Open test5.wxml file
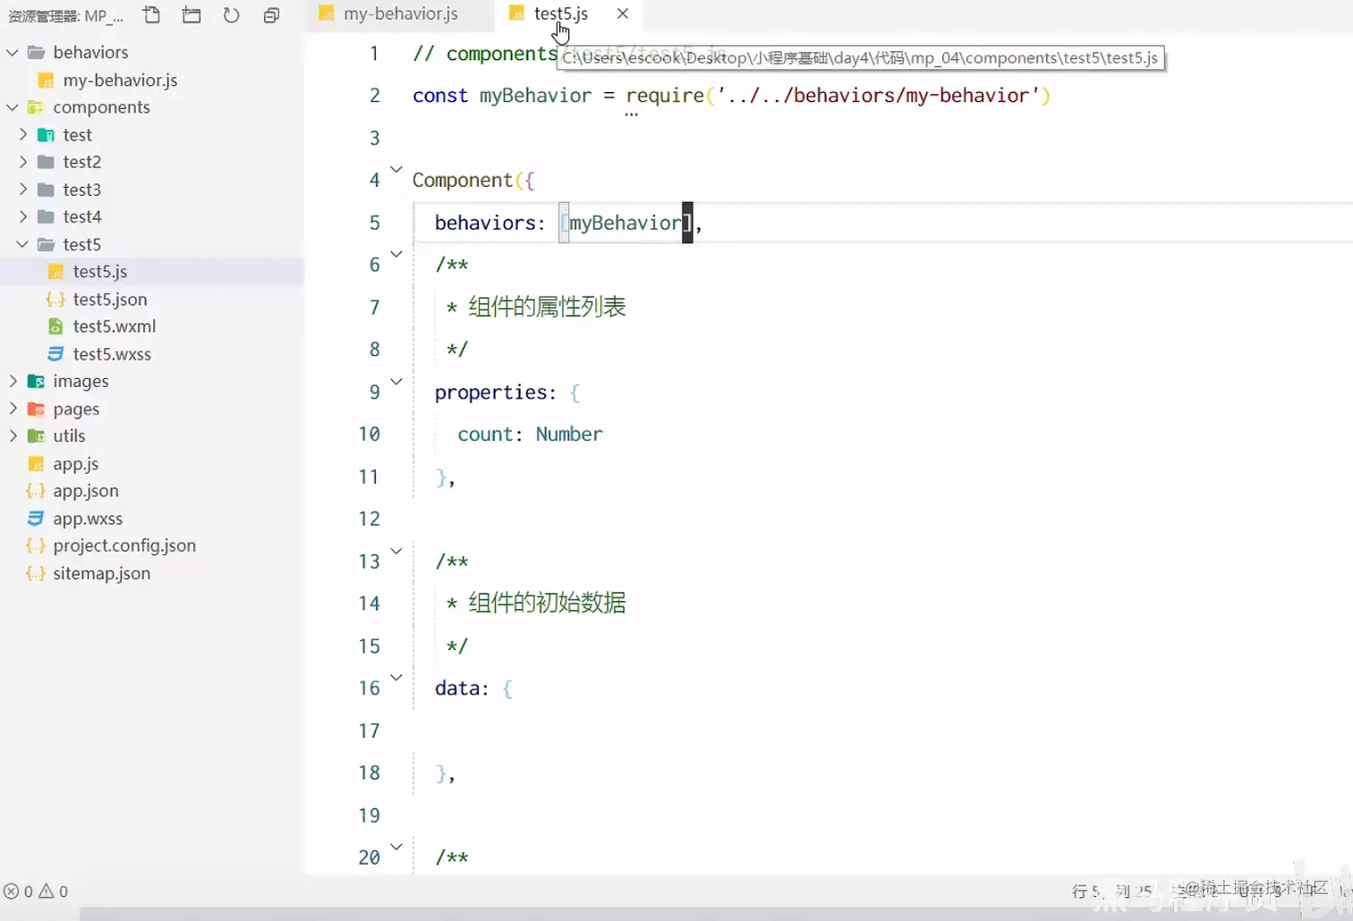Viewport: 1353px width, 921px height. (115, 326)
